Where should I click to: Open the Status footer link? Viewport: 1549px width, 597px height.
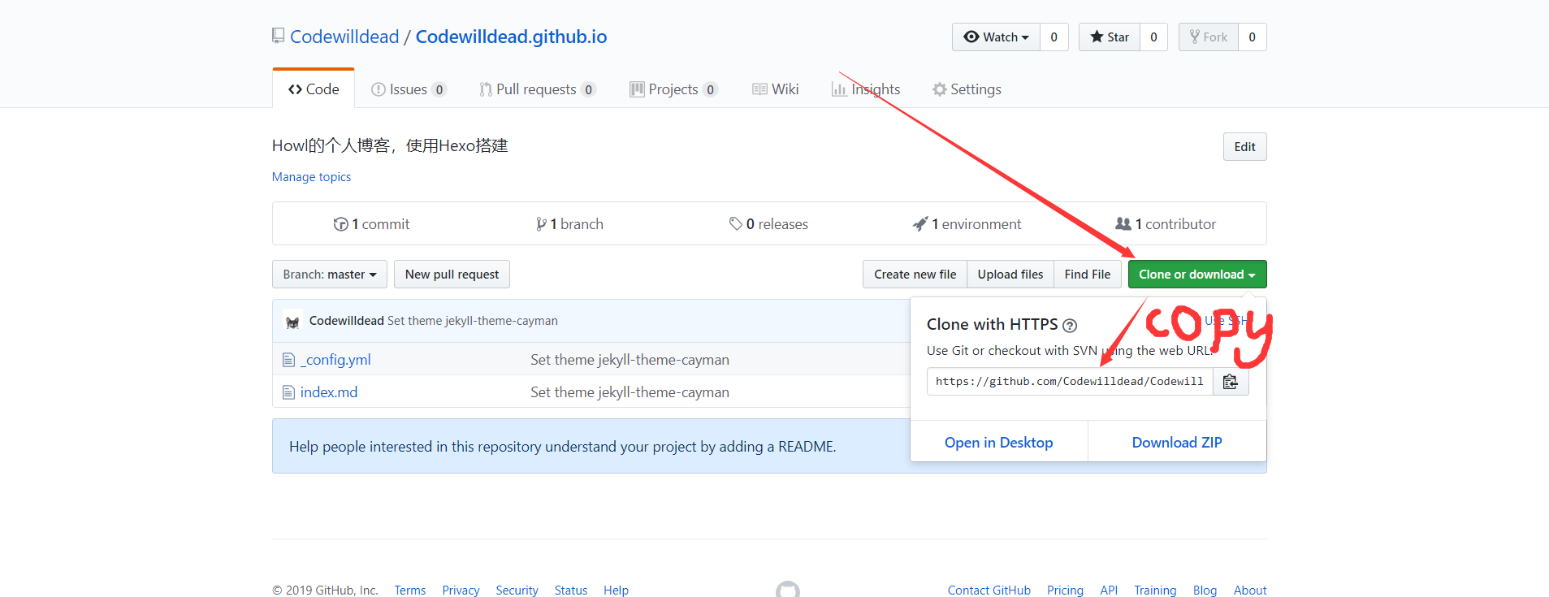[x=571, y=591]
